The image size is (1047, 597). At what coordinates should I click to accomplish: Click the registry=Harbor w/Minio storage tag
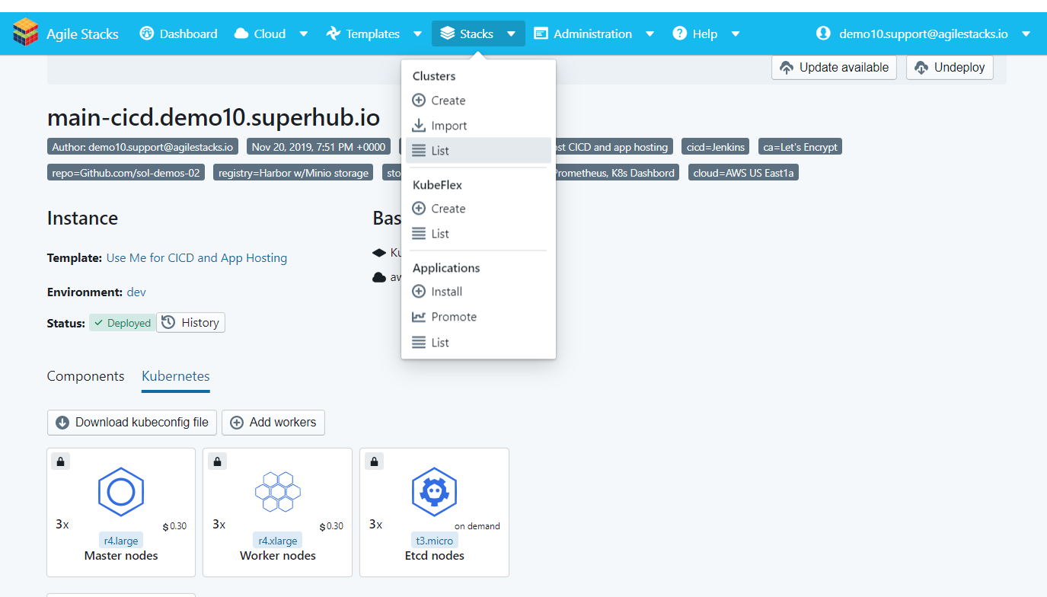click(x=293, y=173)
